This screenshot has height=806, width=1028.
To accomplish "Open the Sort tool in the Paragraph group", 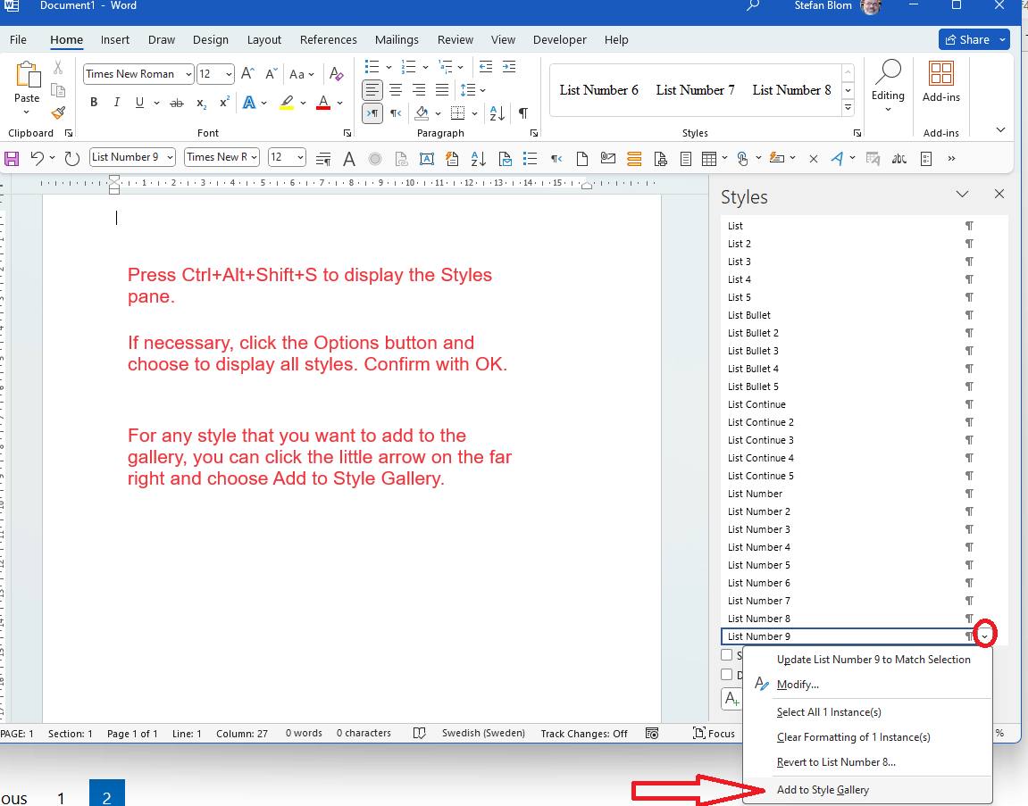I will tap(497, 113).
